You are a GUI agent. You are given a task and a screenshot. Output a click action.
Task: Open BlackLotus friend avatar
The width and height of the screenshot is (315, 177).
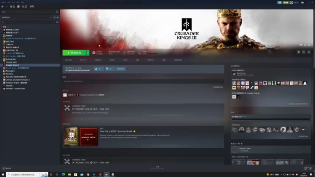[234, 74]
